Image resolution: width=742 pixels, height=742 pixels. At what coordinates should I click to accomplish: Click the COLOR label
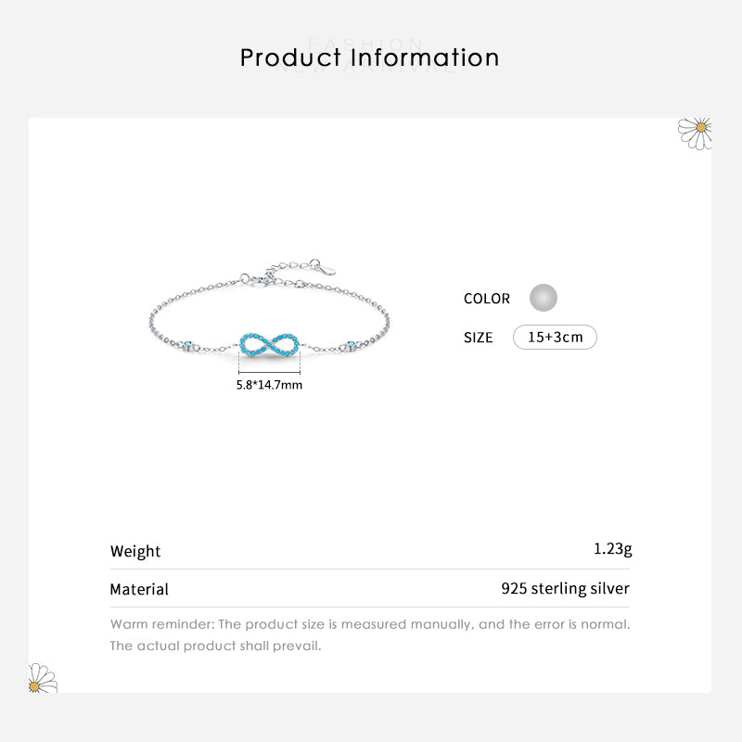tap(487, 299)
